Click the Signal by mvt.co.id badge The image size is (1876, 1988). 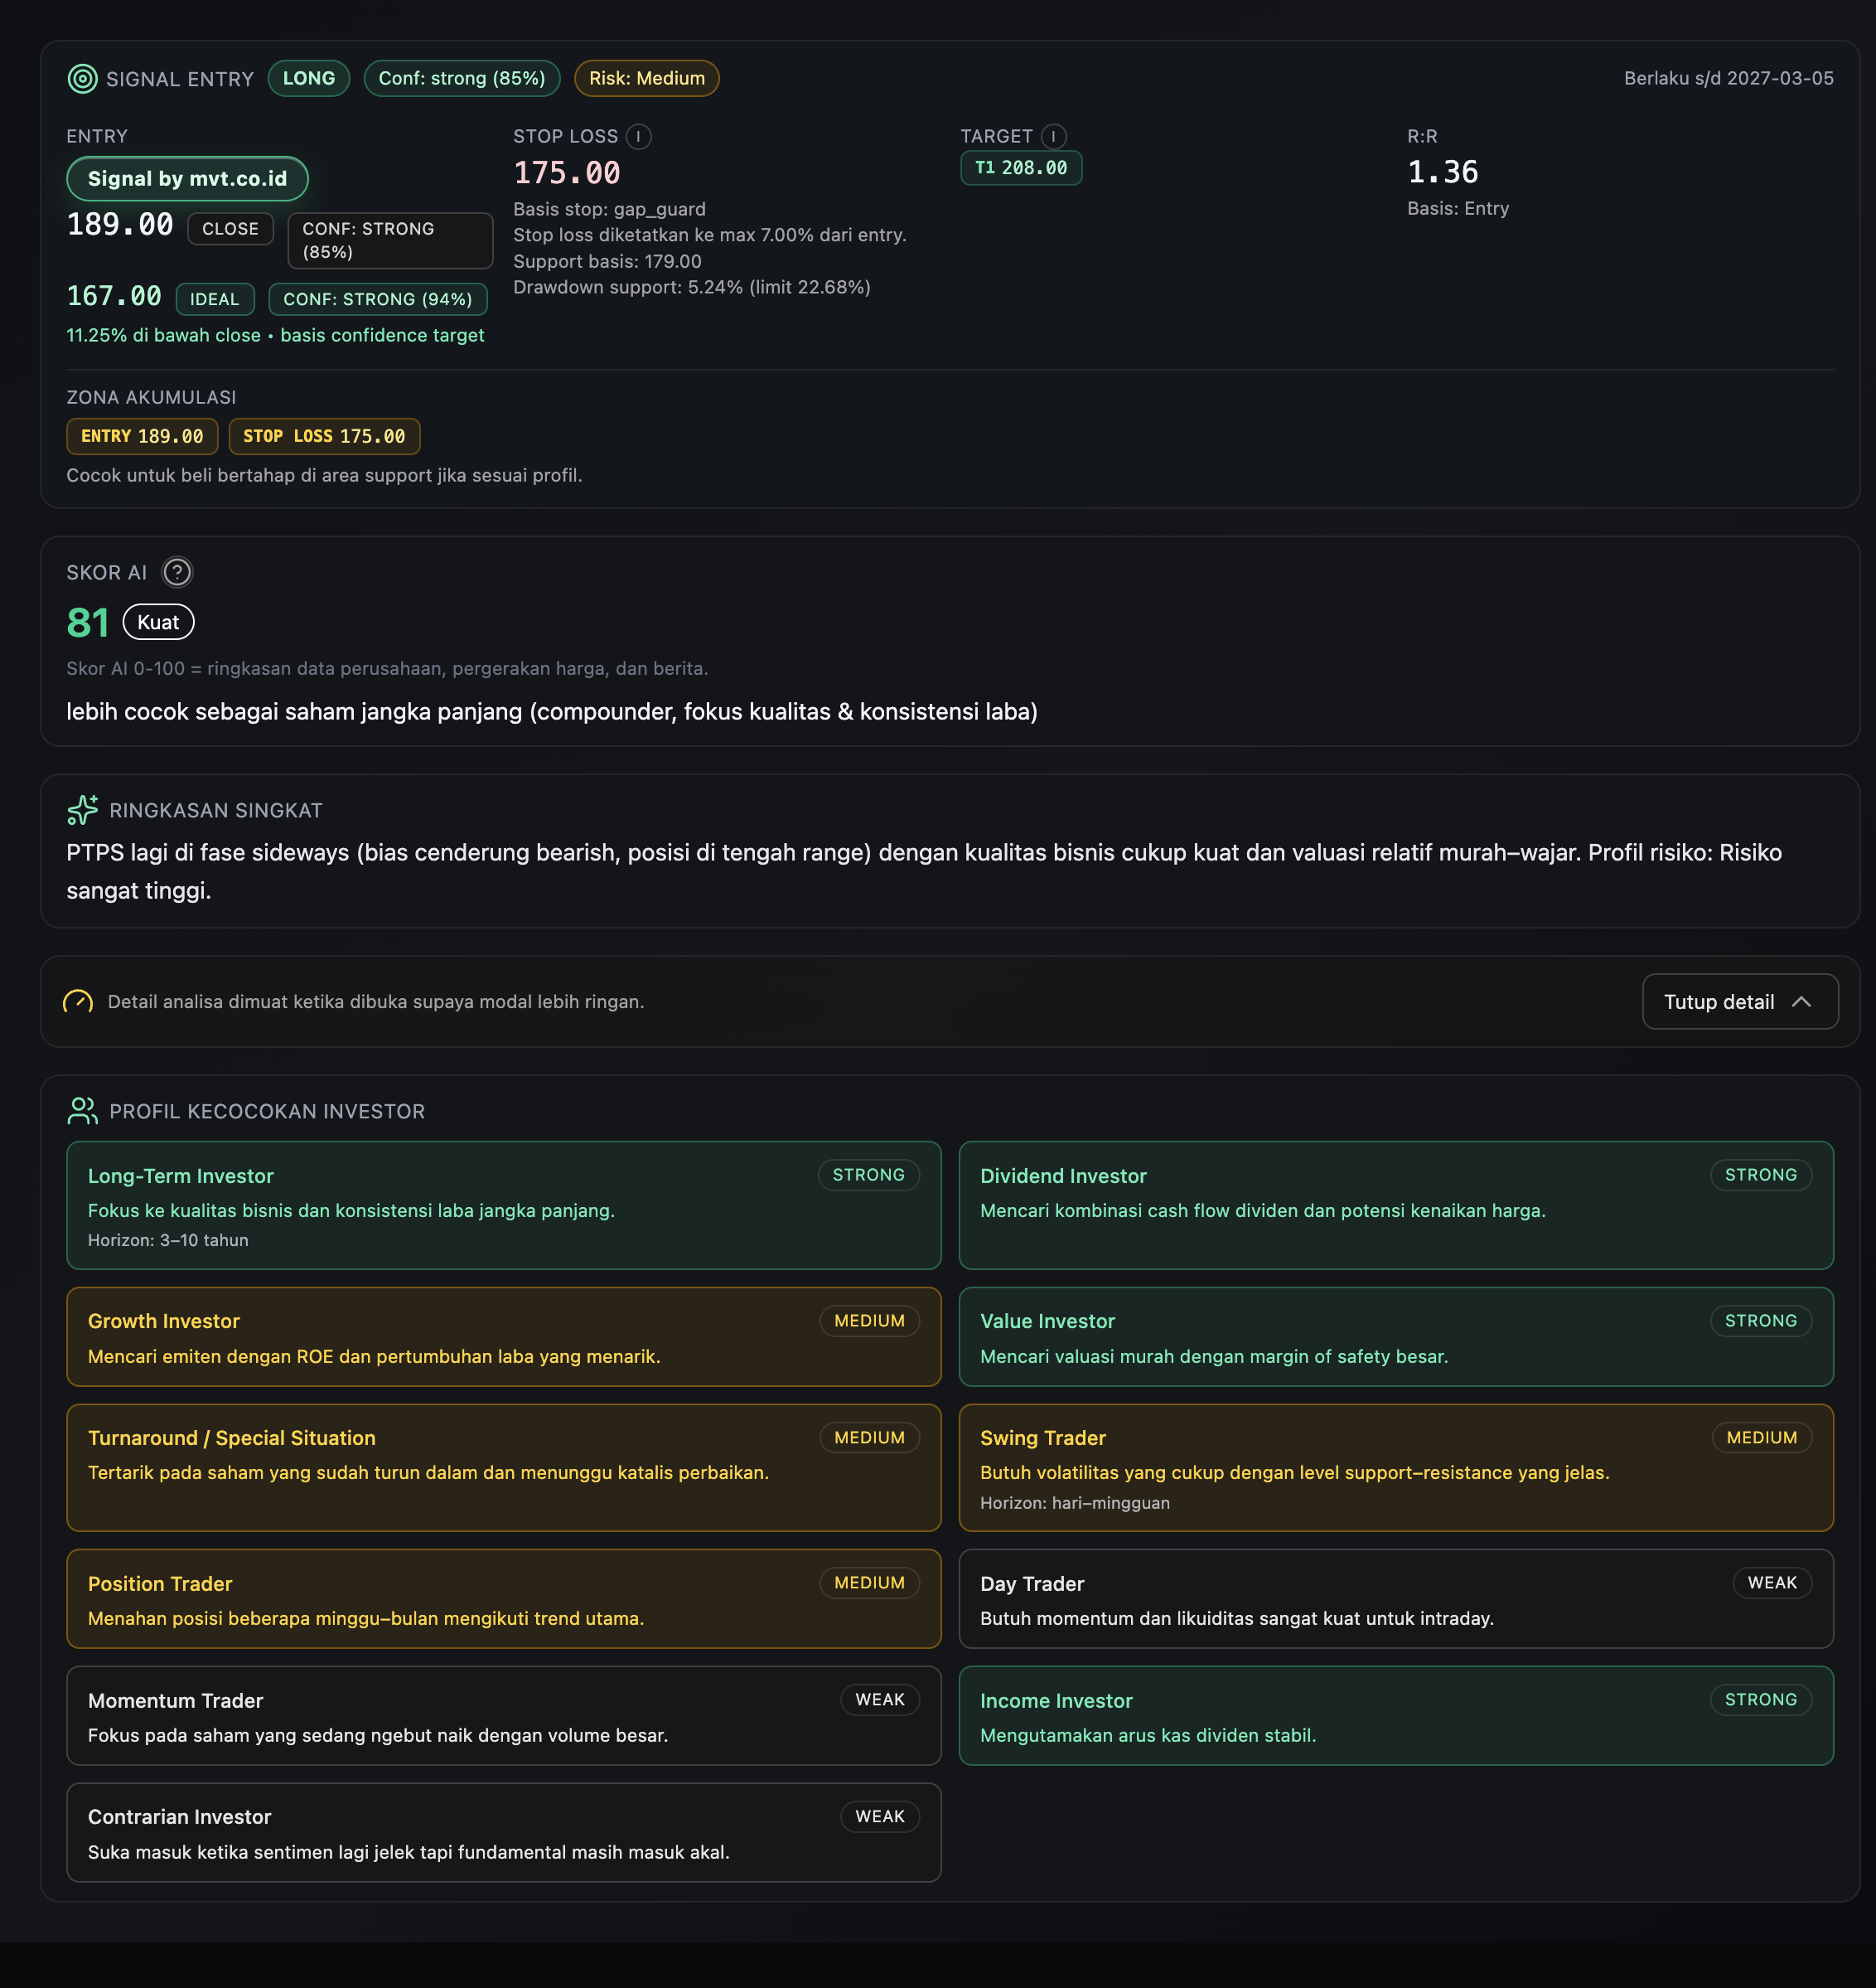tap(187, 179)
